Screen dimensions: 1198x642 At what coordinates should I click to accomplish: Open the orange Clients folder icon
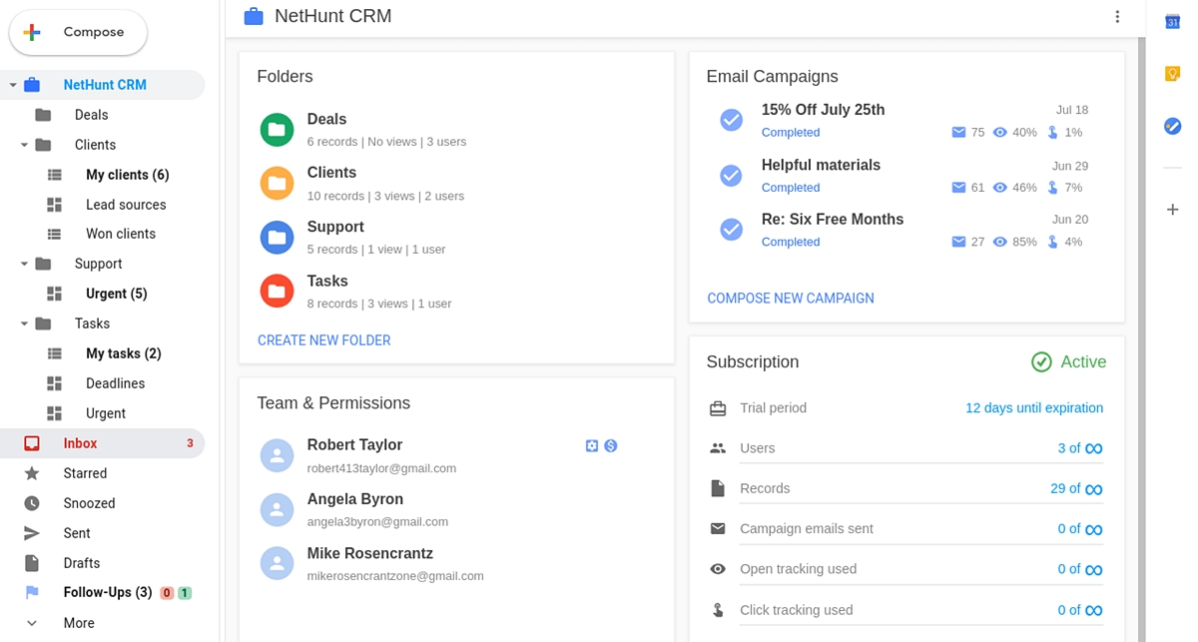click(277, 184)
